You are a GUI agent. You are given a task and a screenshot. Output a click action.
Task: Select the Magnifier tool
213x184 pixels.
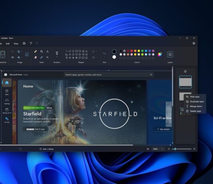tap(47, 57)
